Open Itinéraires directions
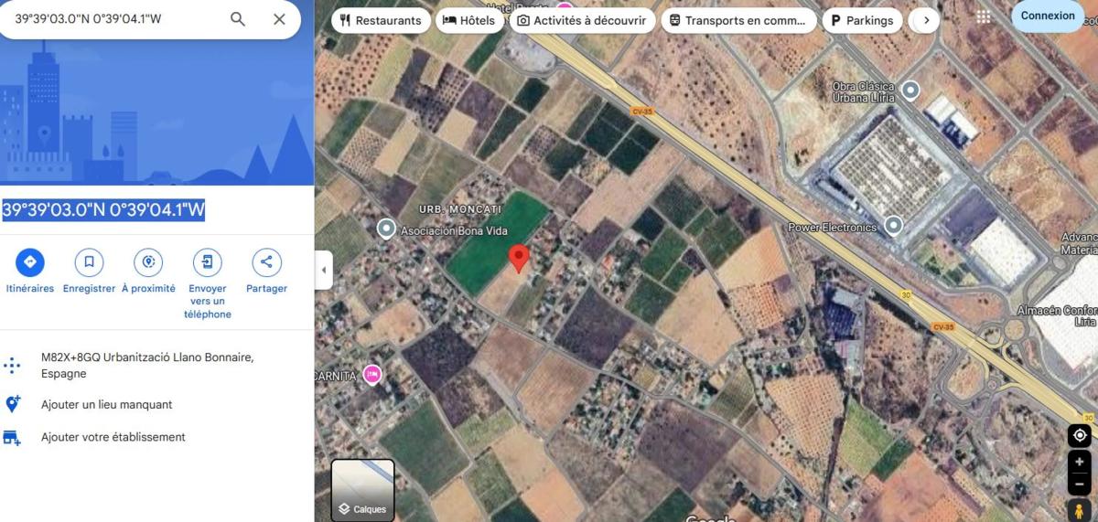The image size is (1098, 522). coord(29,263)
